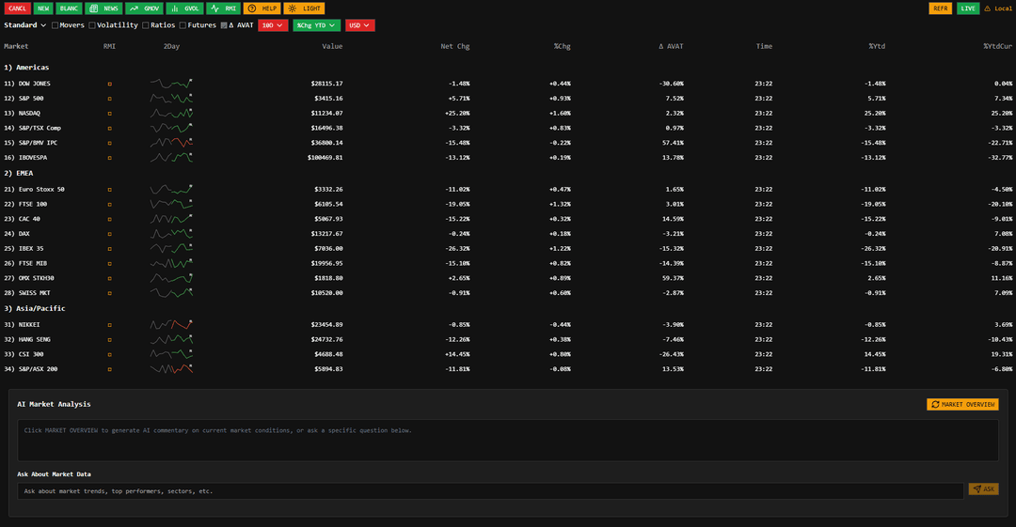Image resolution: width=1016 pixels, height=527 pixels.
Task: Sort by the Net Chg column header
Action: tap(455, 47)
